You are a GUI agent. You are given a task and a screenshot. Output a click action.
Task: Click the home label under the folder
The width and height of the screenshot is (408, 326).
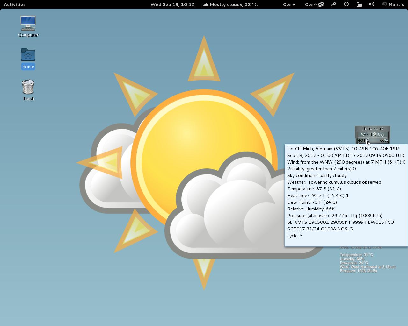pyautogui.click(x=28, y=67)
